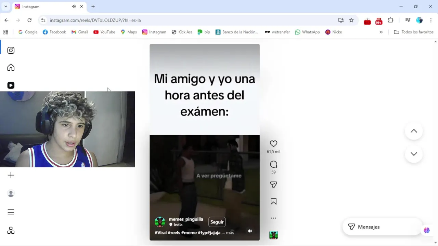Open Instagram bookmark

154,32
